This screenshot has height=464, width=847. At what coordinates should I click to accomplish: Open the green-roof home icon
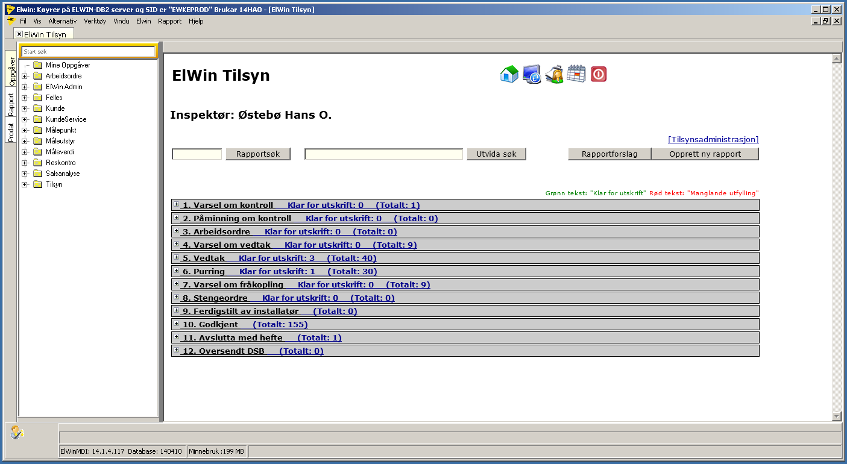509,74
